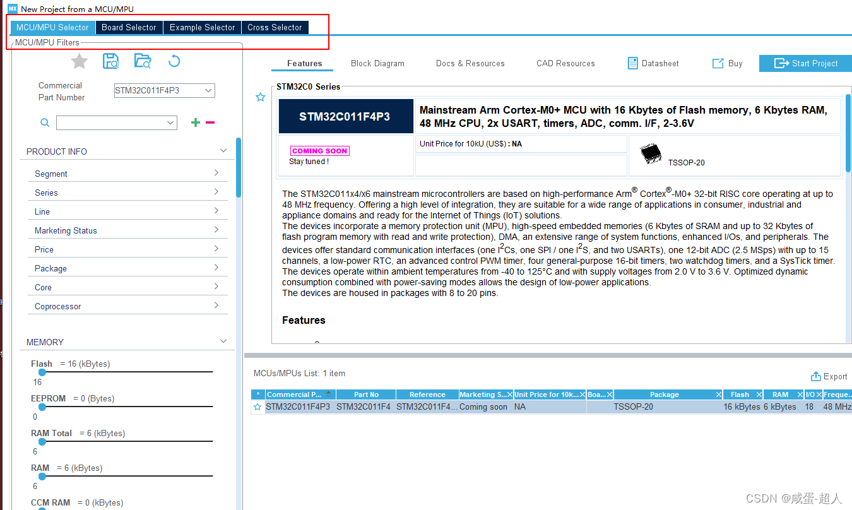This screenshot has height=510, width=852.
Task: Click the Frequency column header
Action: pos(837,394)
